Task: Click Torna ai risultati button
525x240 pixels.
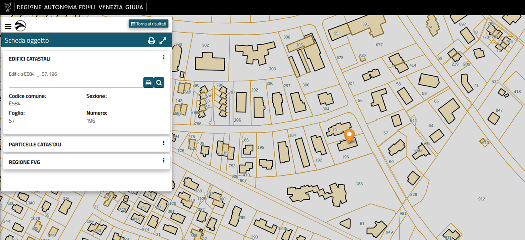Action: point(148,24)
